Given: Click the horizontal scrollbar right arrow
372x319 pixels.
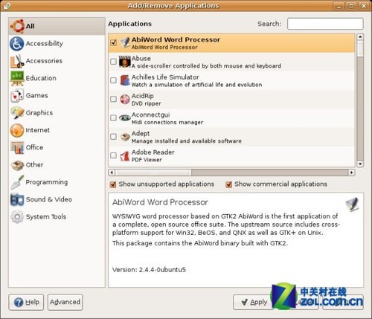Looking at the screenshot, I should [x=351, y=173].
